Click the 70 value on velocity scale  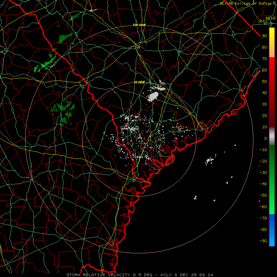264,59
